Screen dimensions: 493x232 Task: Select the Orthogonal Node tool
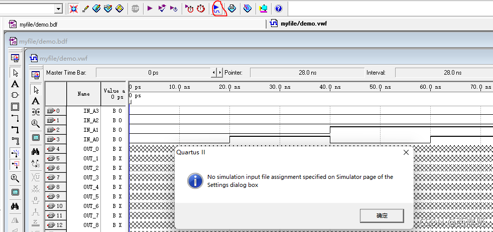[15, 118]
